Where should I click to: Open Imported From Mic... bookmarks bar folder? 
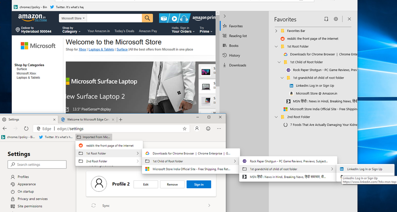(93, 137)
